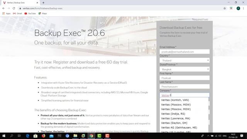Bookmark this page with the star icon

click(225, 8)
